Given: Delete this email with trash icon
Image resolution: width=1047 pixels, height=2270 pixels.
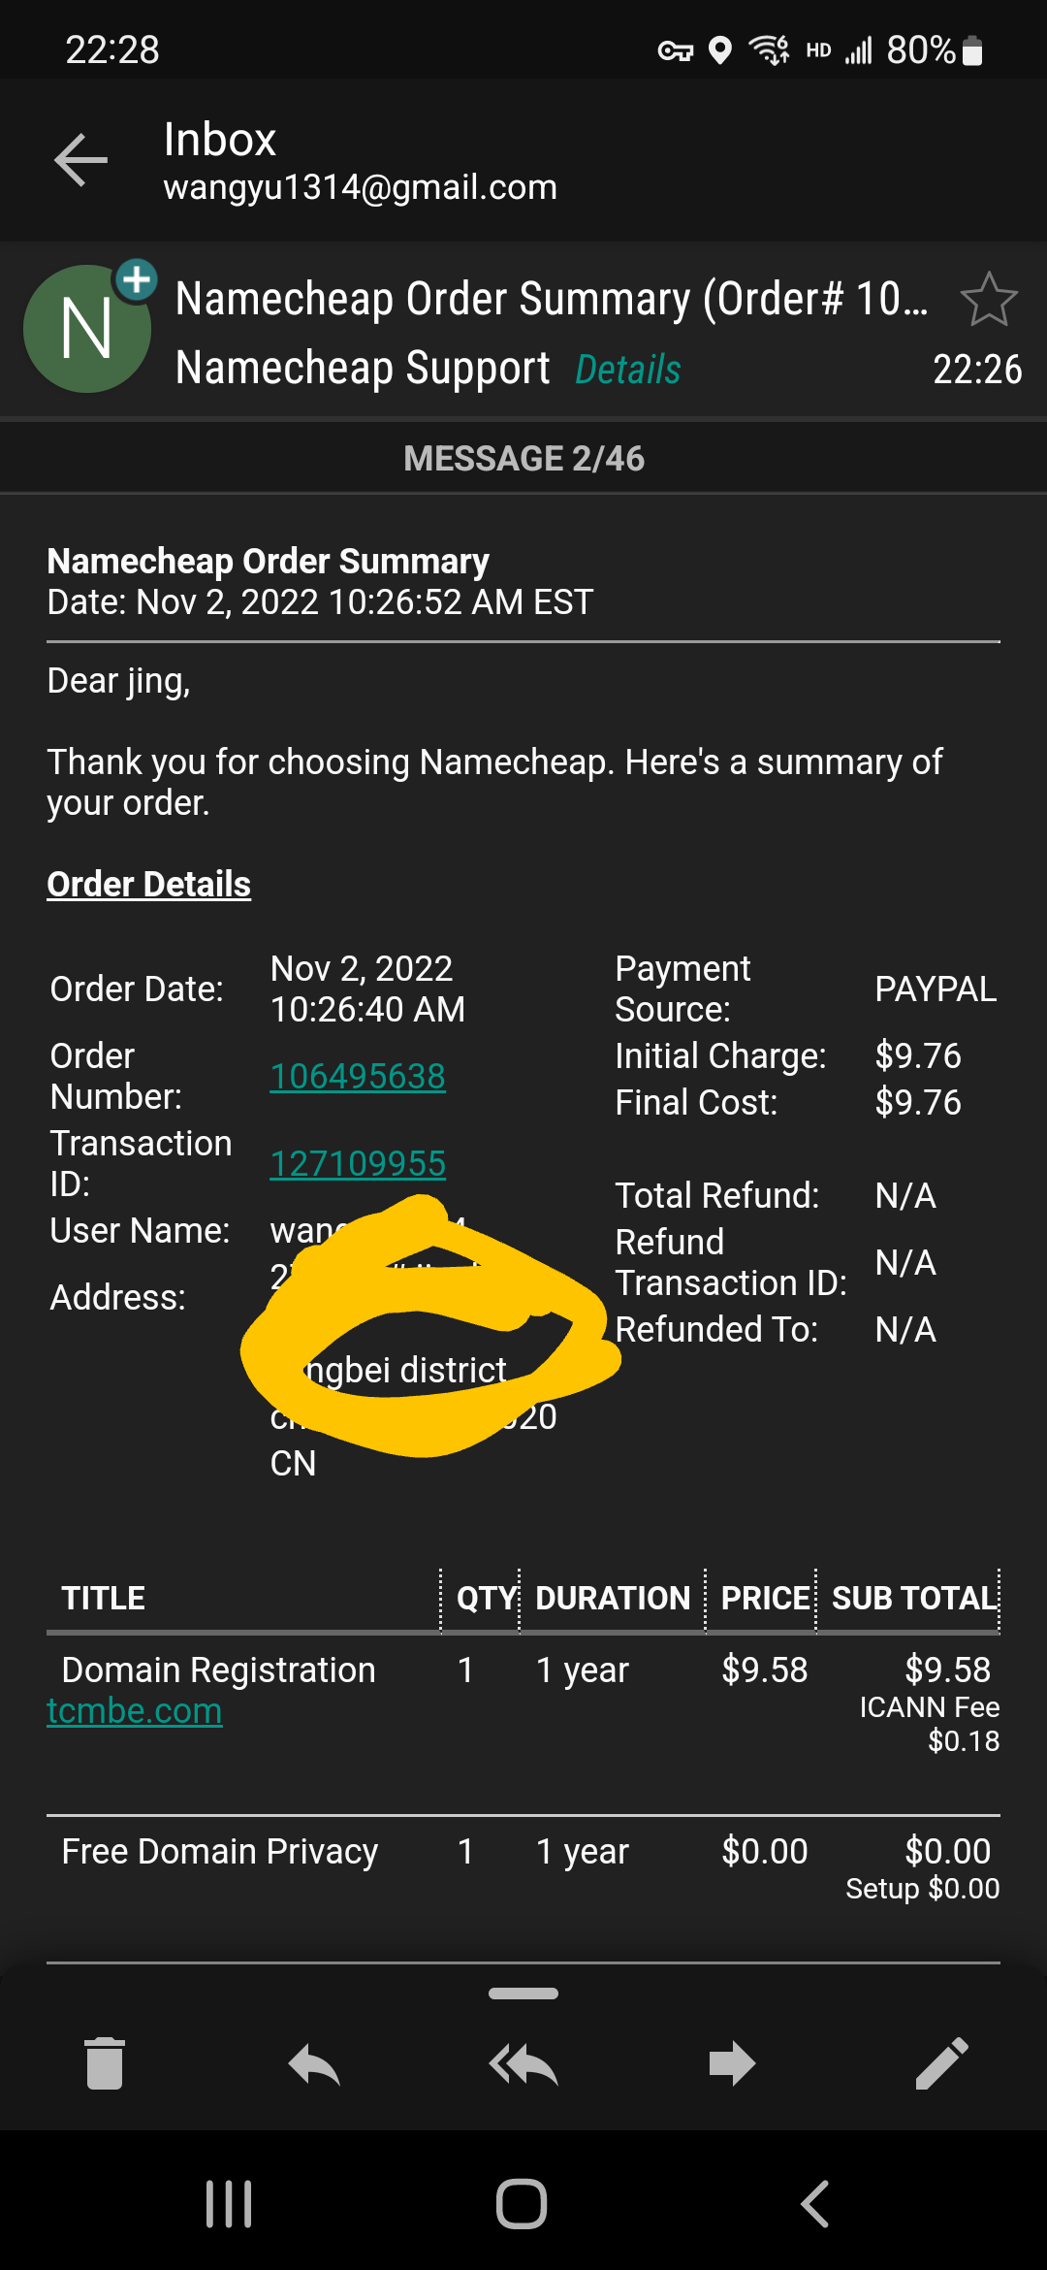Looking at the screenshot, I should [105, 2062].
